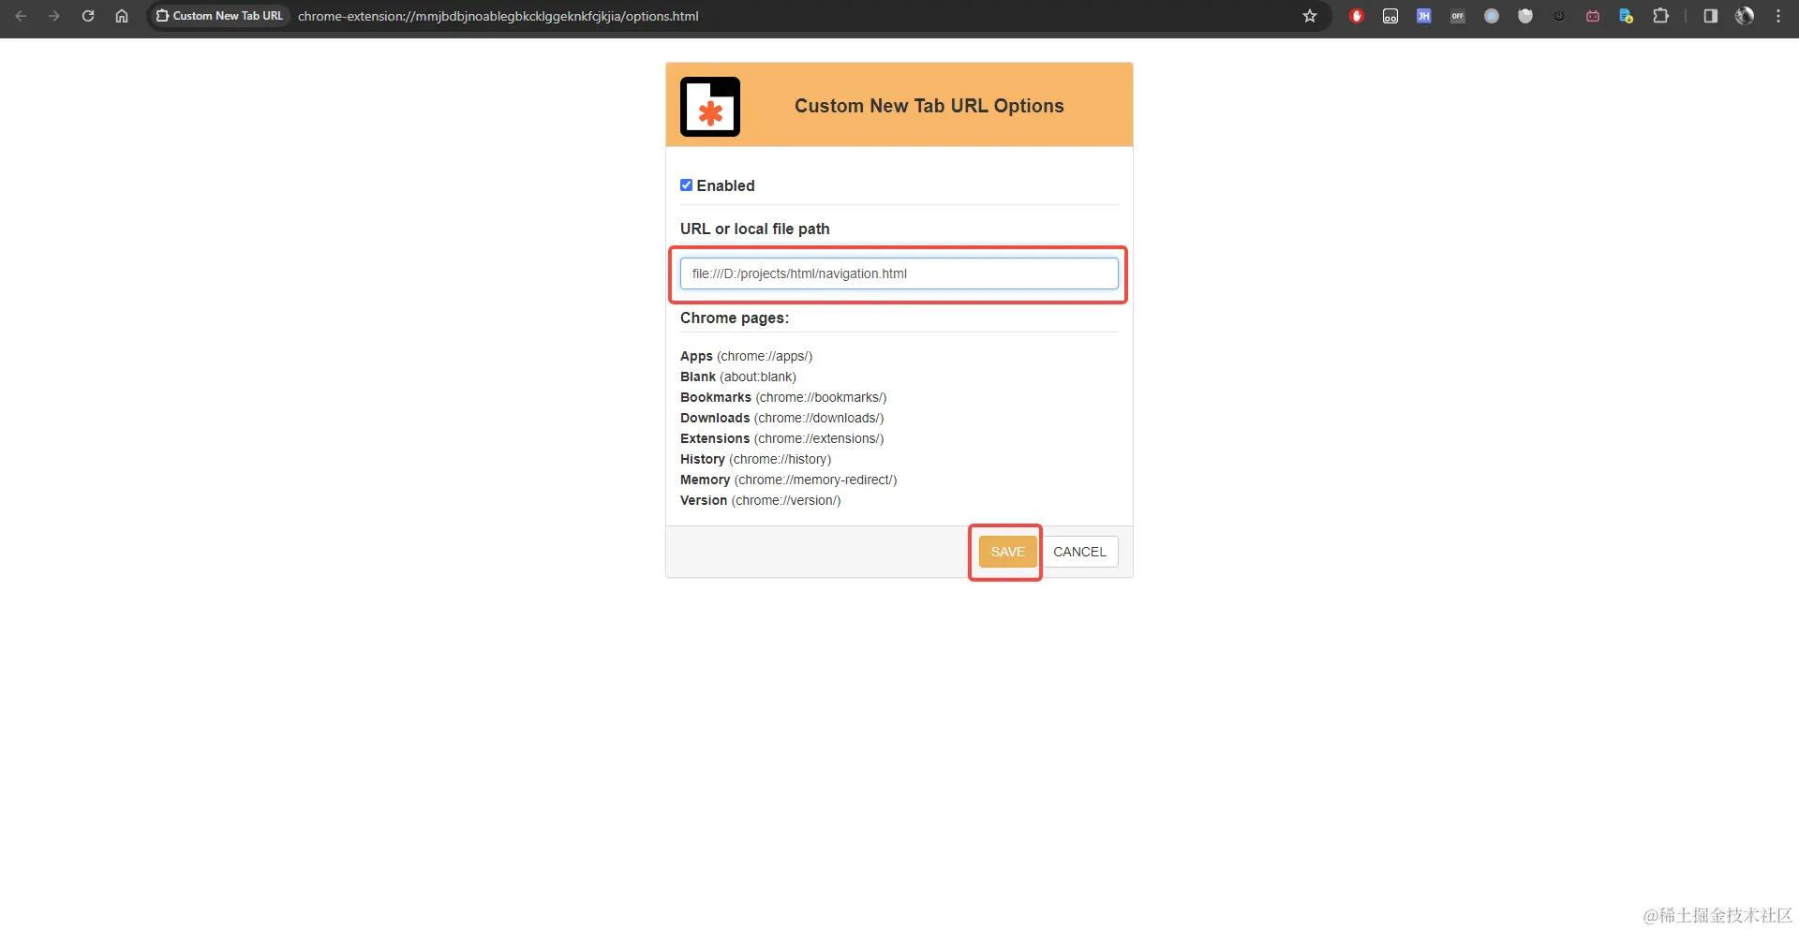Open the Extensions puzzle-piece menu
1799x931 pixels.
point(1660,16)
